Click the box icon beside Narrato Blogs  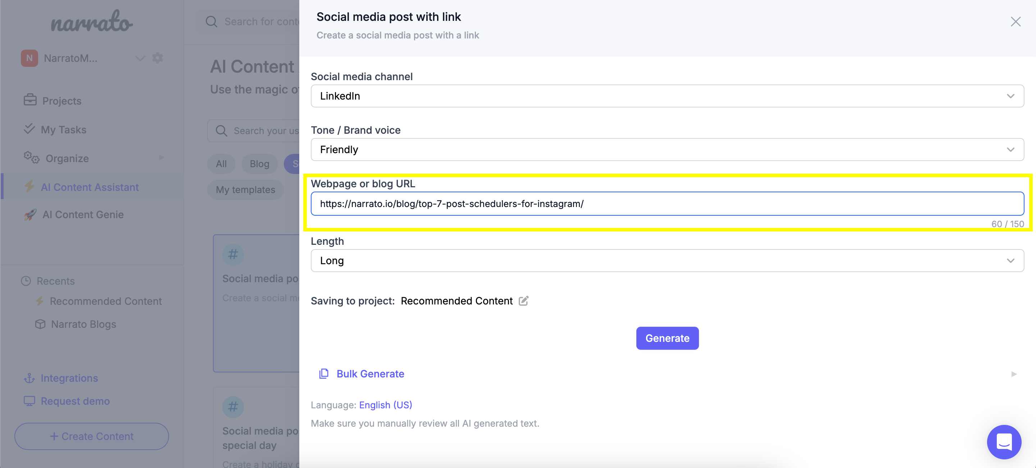point(40,324)
